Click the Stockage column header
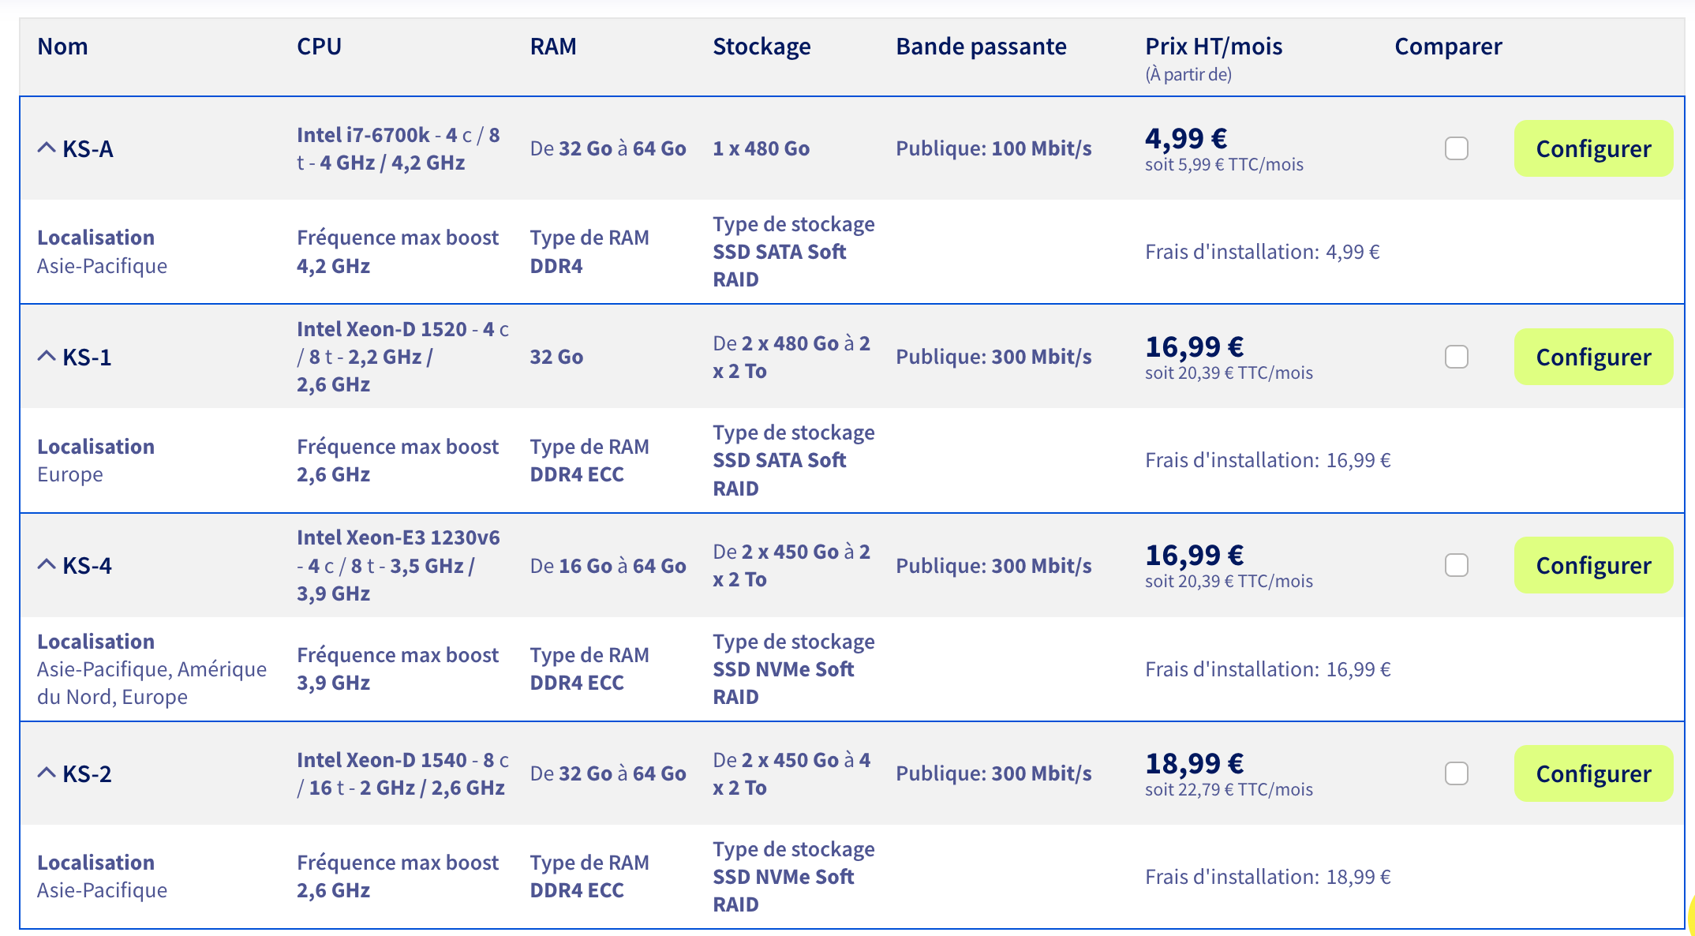Screen dimensions: 1695x936 761,47
